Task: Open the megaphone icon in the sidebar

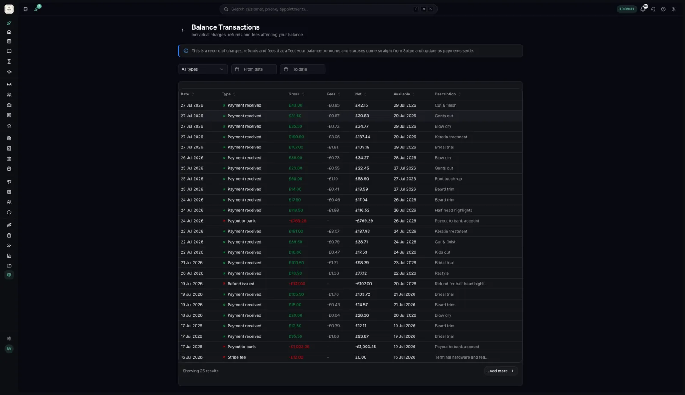Action: coord(9,181)
